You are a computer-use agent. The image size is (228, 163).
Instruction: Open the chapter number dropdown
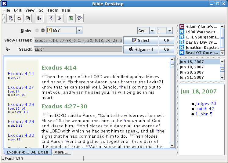(x=169, y=31)
